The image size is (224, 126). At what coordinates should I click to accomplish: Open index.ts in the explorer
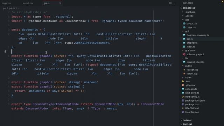pos(191,47)
